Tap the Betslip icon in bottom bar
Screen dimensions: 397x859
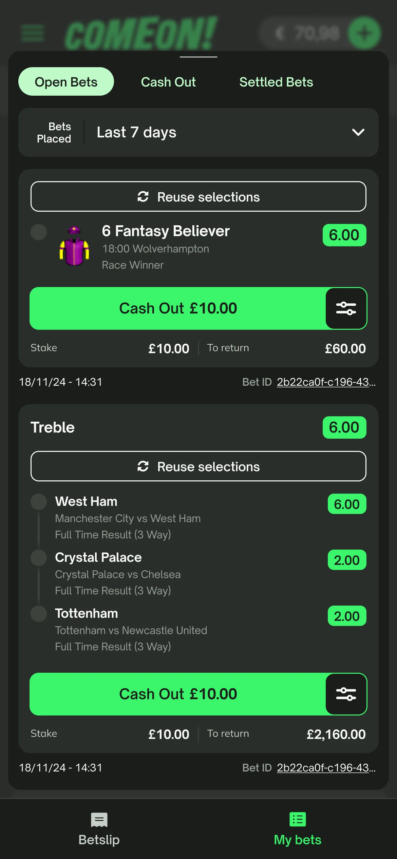(x=99, y=820)
